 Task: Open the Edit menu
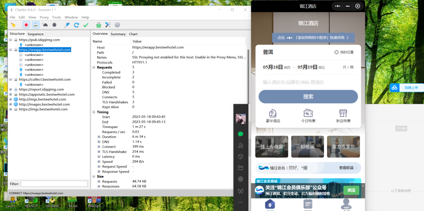pos(22,17)
